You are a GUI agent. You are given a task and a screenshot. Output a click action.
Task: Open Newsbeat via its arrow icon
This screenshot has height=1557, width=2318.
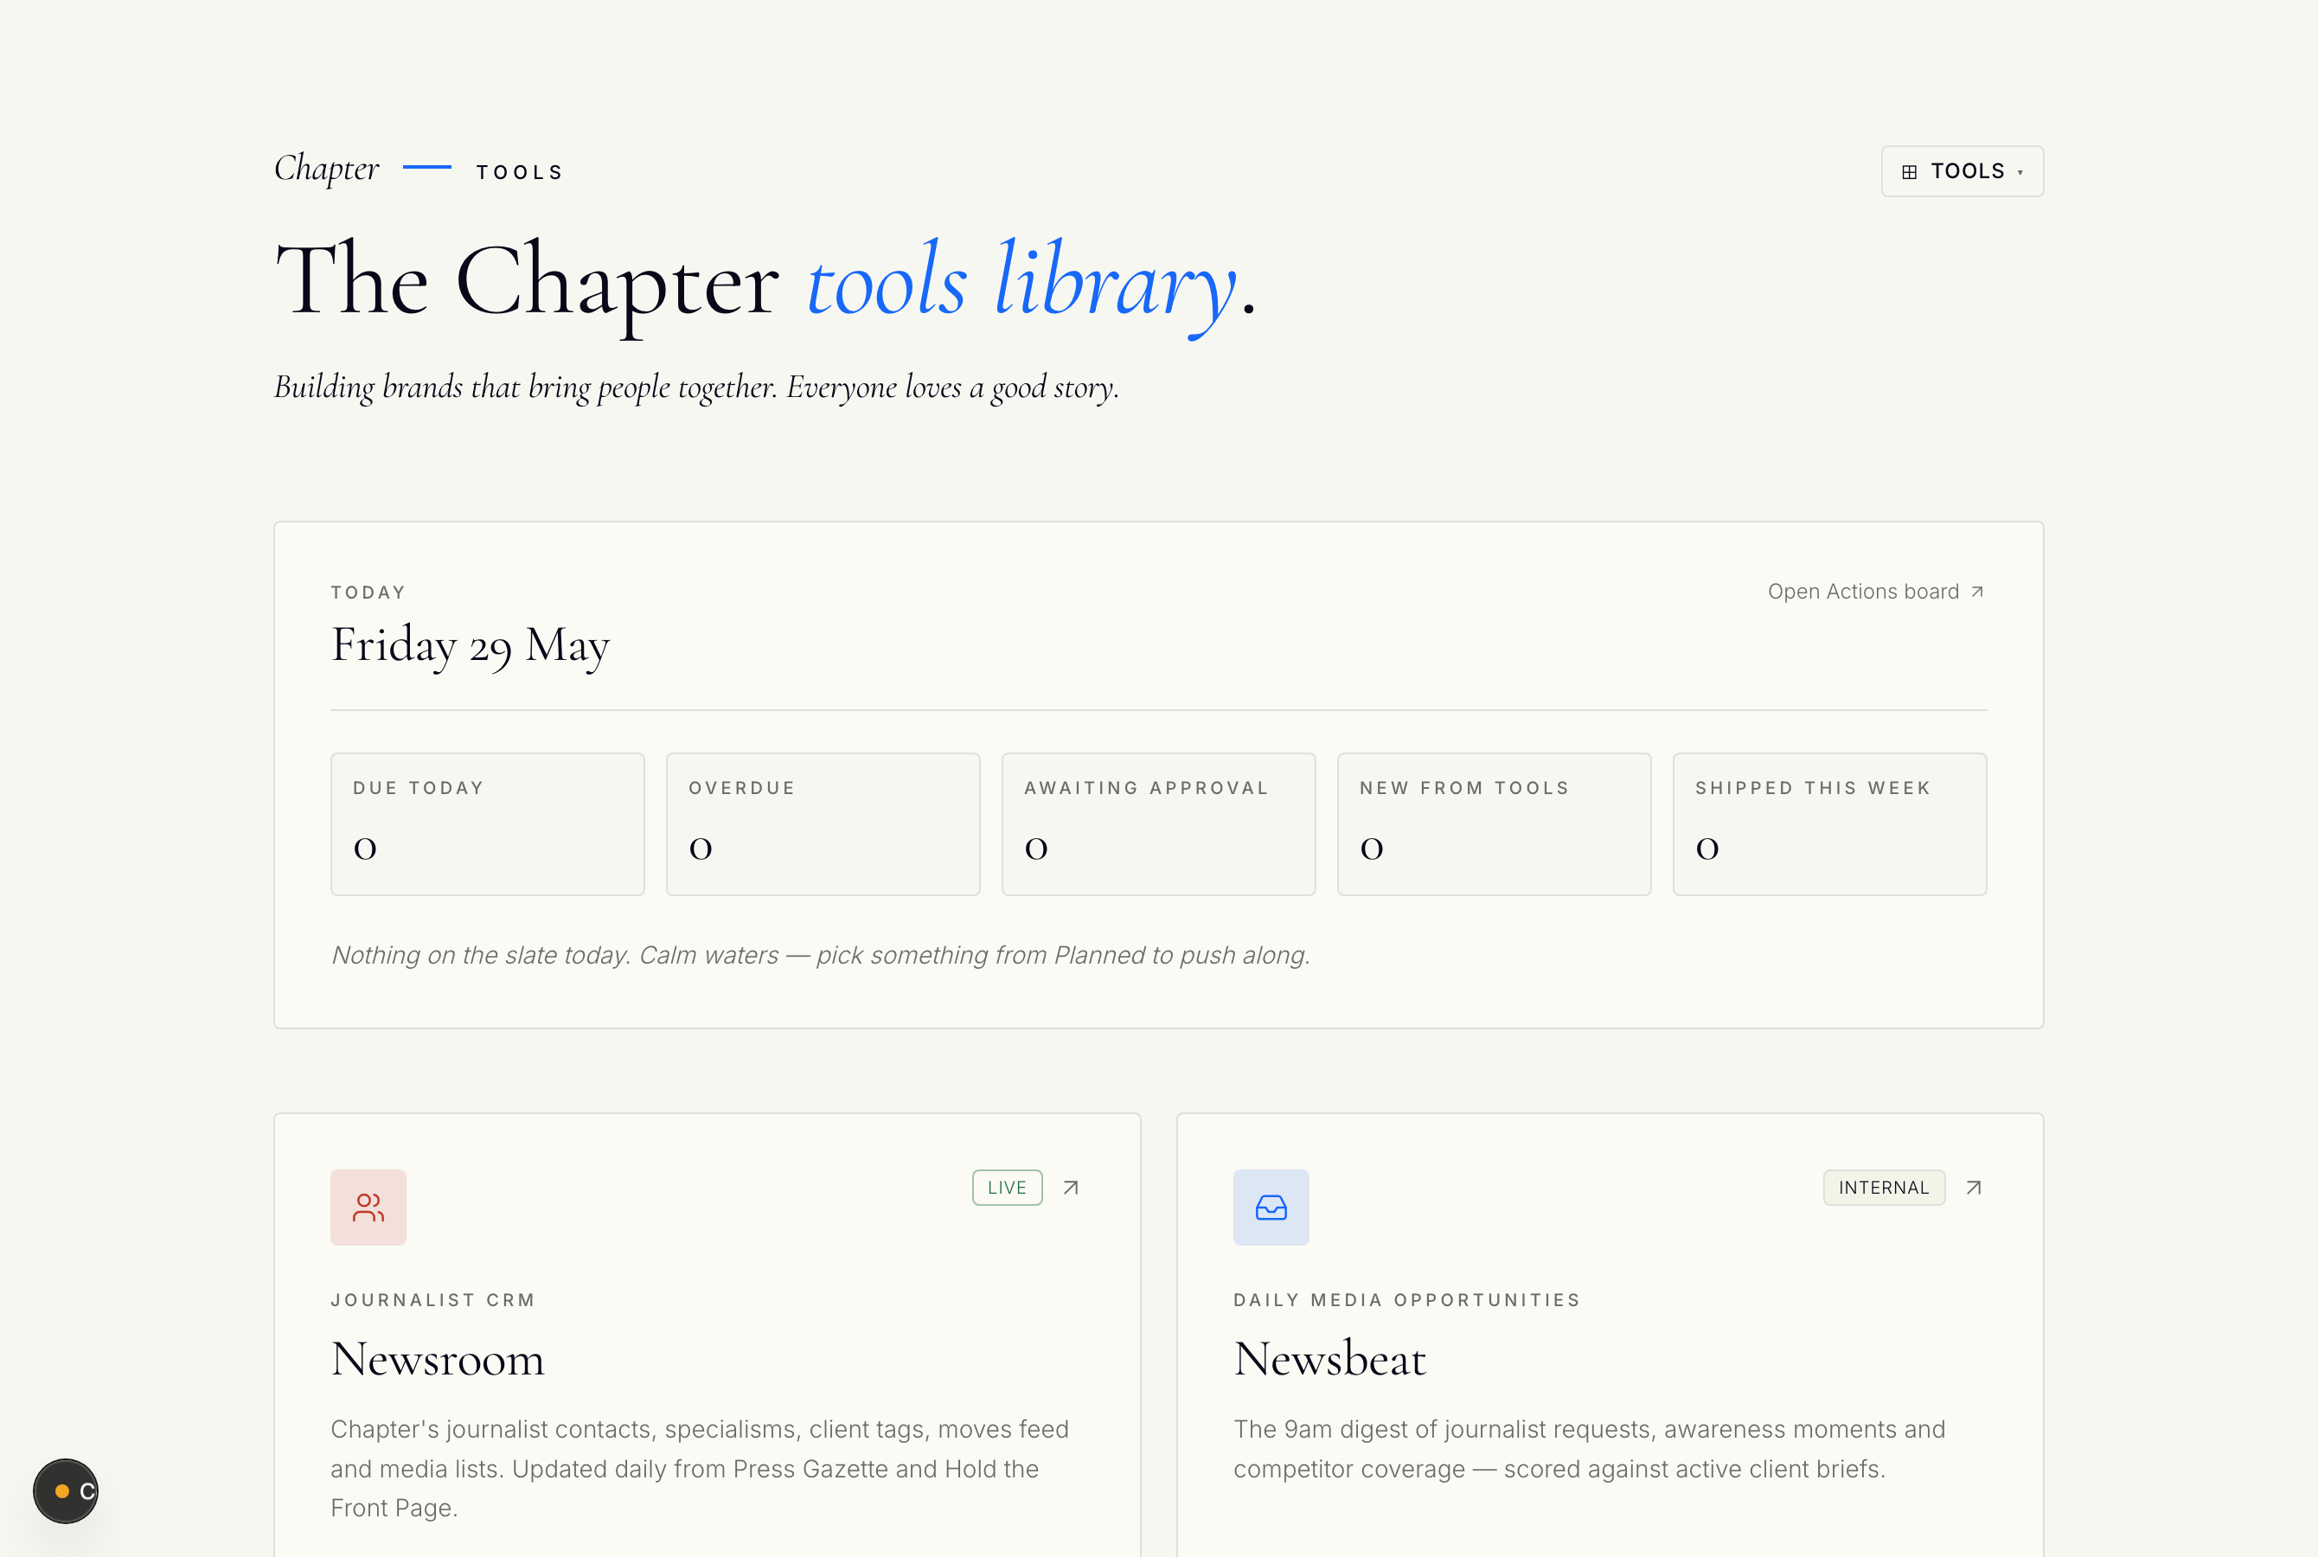pyautogui.click(x=1974, y=1187)
